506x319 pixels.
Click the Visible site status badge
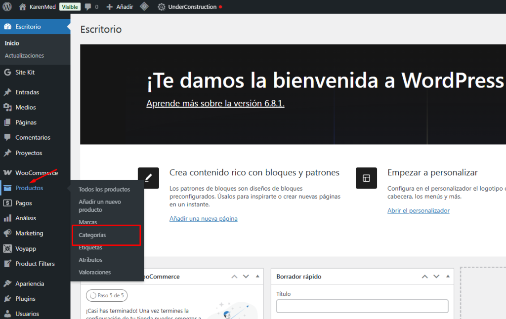tap(70, 7)
